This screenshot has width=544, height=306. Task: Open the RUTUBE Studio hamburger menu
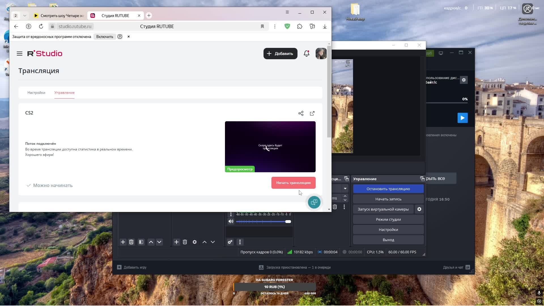(20, 54)
